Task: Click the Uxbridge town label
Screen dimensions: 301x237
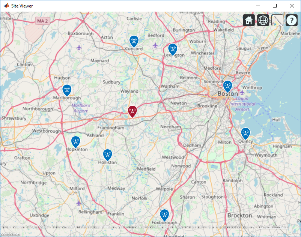Action: [x=39, y=215]
